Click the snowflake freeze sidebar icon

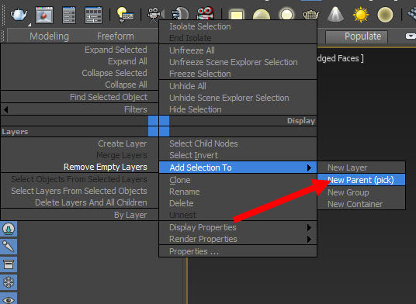[x=9, y=282]
